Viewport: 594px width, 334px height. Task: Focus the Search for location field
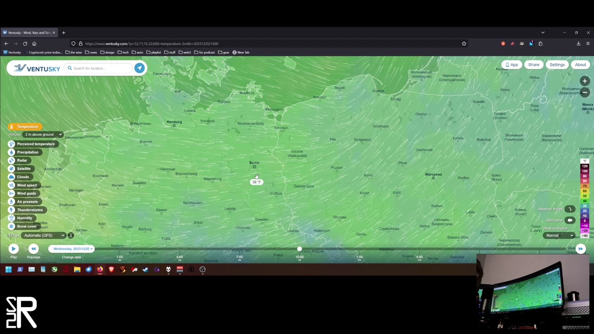[99, 68]
